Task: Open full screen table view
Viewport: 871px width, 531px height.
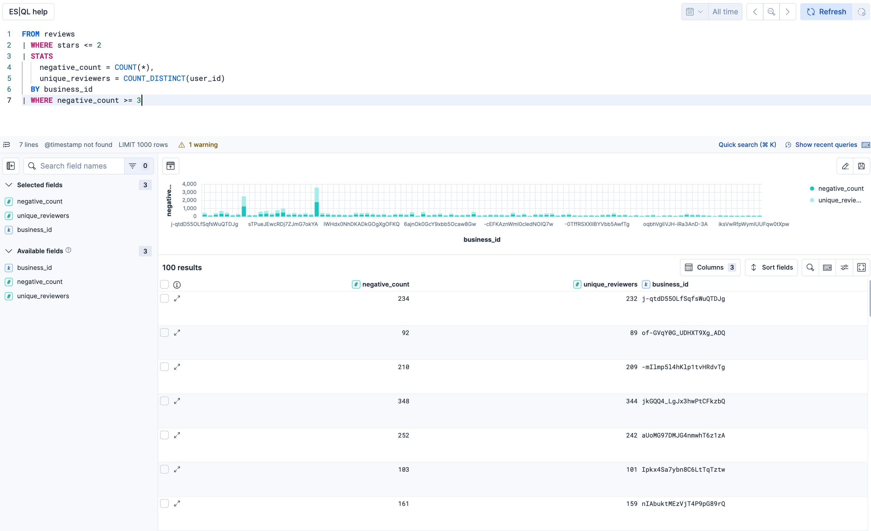Action: (x=861, y=268)
